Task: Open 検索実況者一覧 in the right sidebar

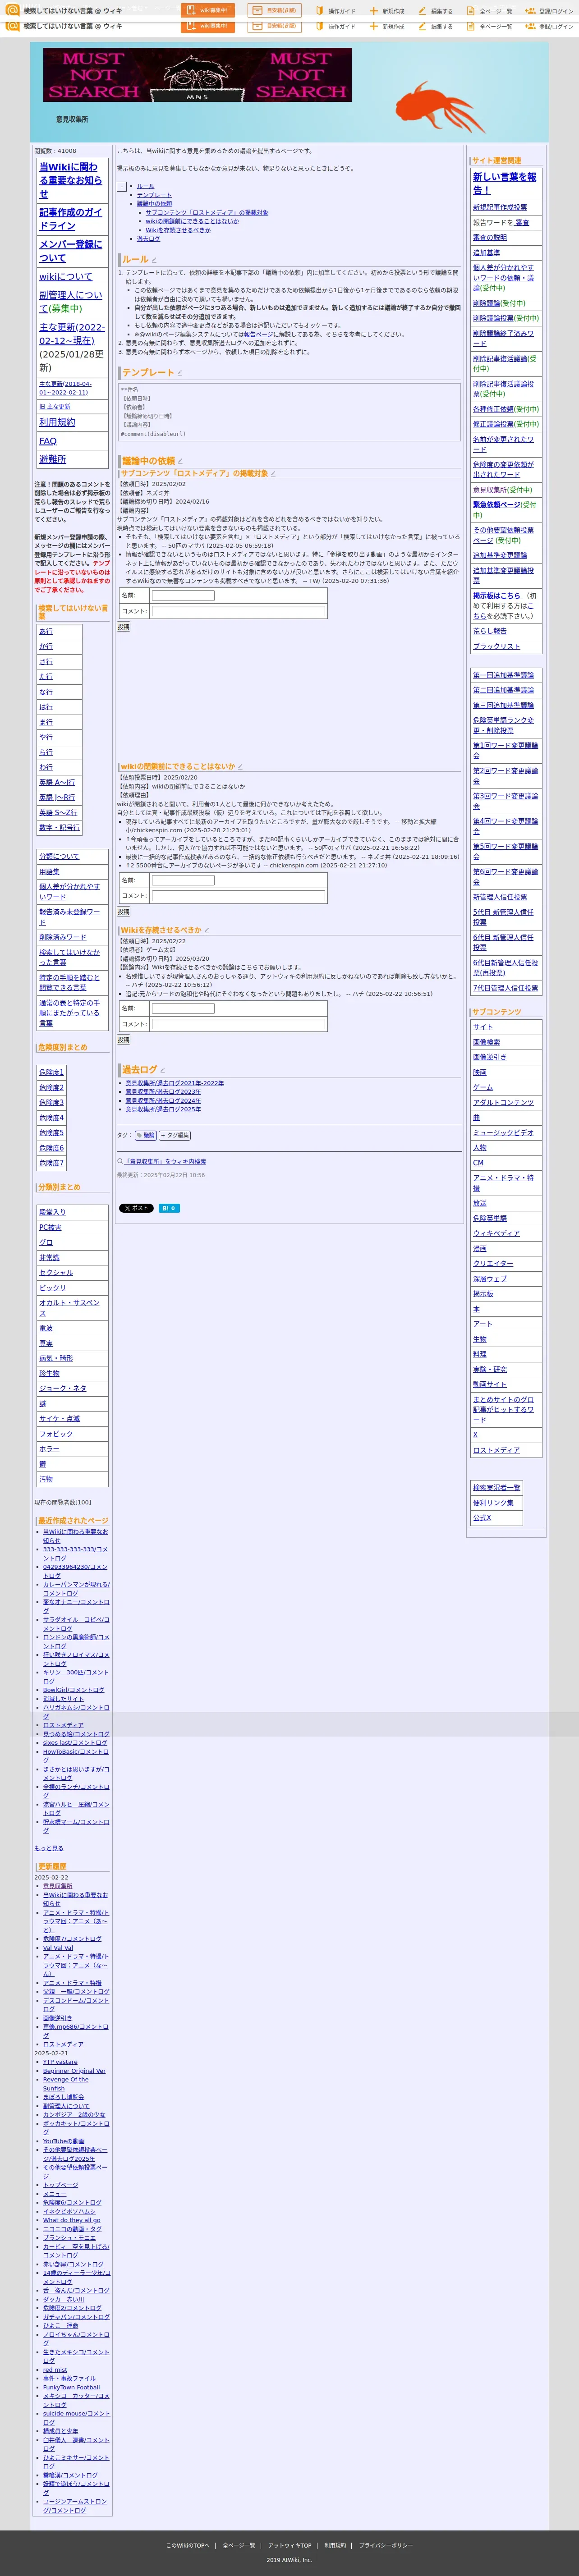Action: (x=496, y=1488)
